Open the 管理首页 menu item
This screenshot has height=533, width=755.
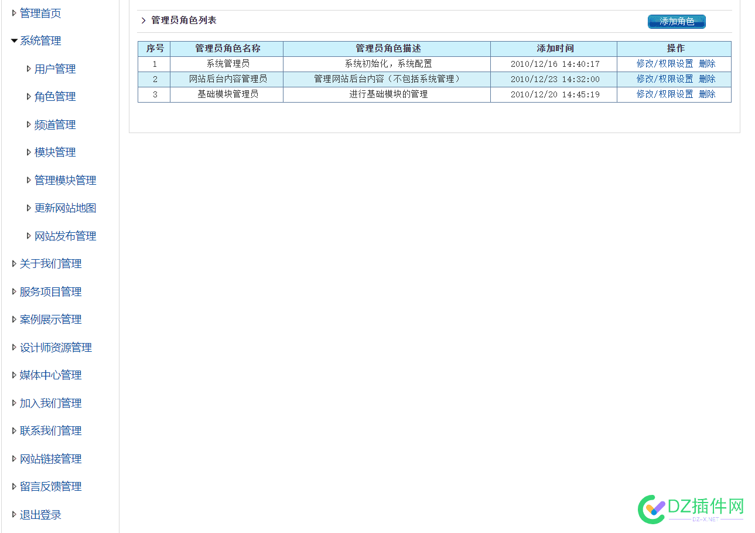coord(40,13)
